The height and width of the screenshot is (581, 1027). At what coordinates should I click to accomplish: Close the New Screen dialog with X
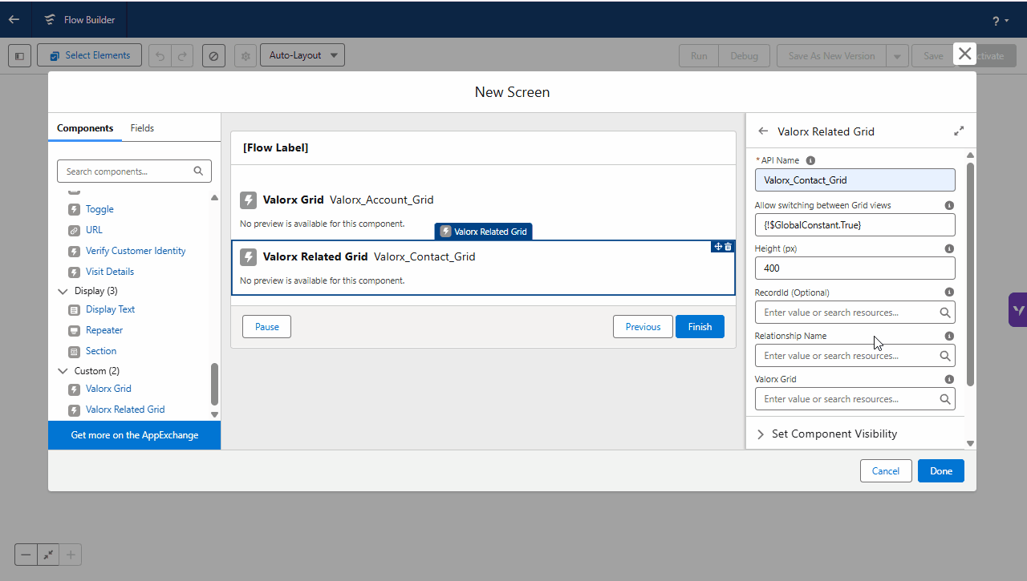[964, 54]
